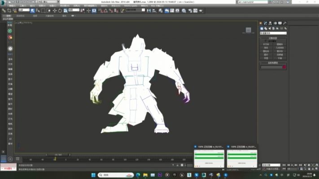Click Use Pivot Point Center icon

83,11
